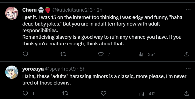Like Cheru's tweet with 7 likes
Image resolution: width=195 pixels, height=99 pixels.
[101, 54]
